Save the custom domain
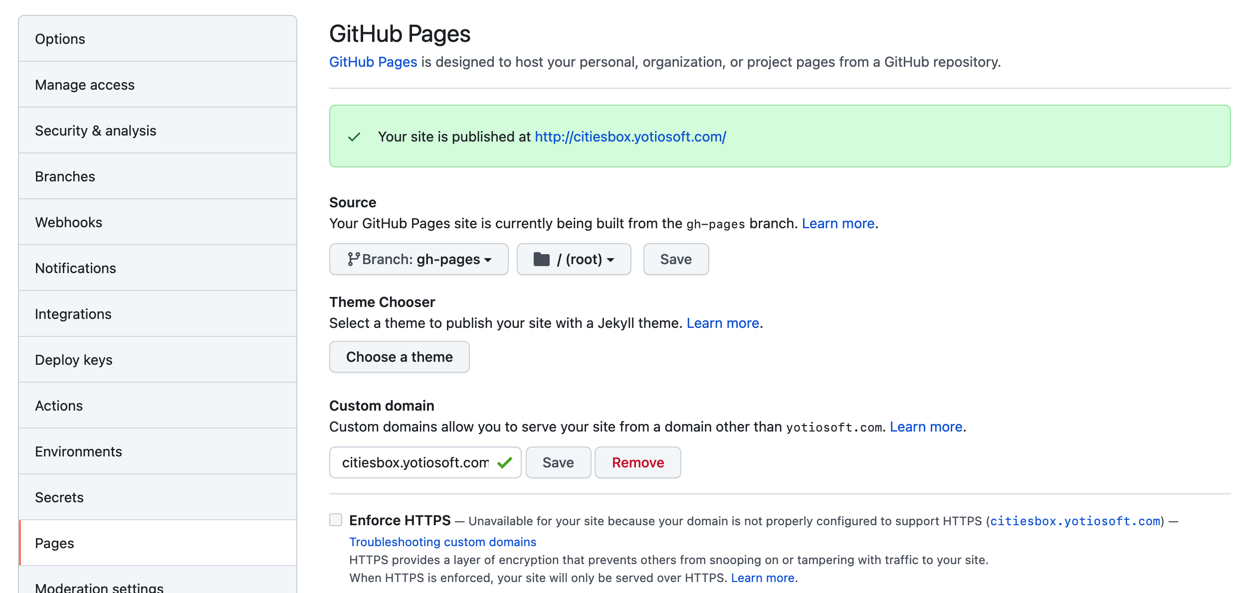This screenshot has height=593, width=1234. tap(558, 462)
